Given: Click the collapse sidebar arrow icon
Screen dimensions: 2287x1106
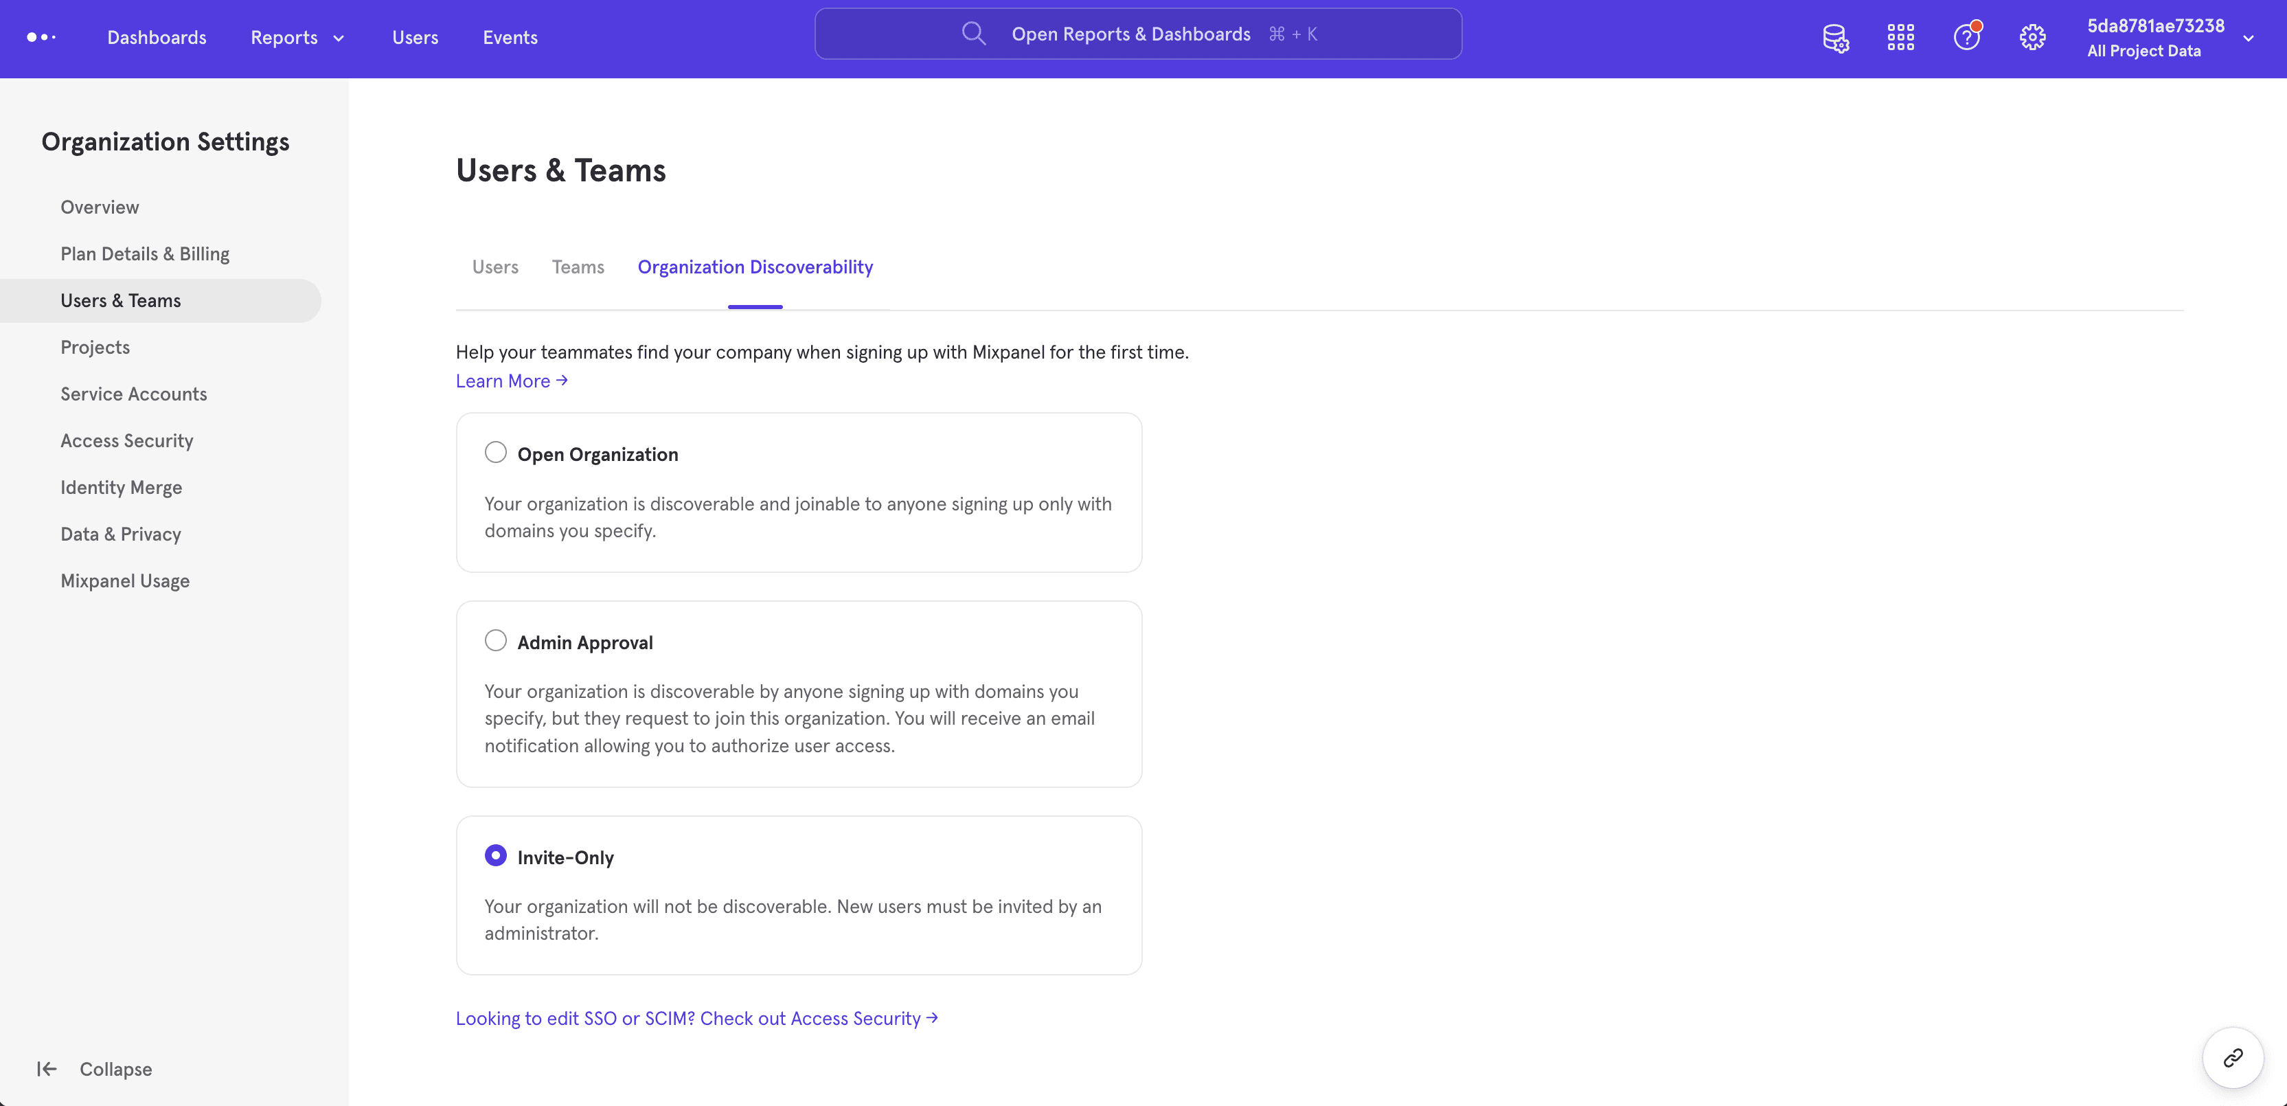Looking at the screenshot, I should pyautogui.click(x=47, y=1069).
